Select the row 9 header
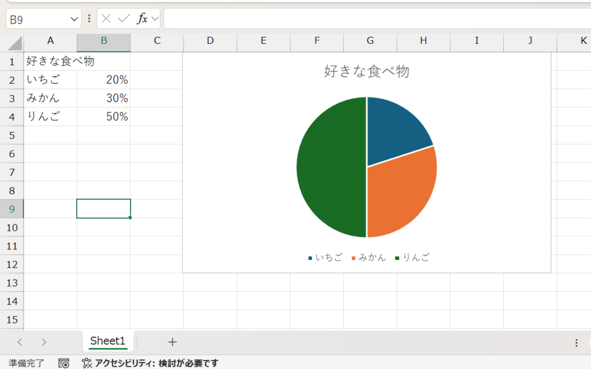Viewport: 591px width, 369px height. (x=12, y=209)
